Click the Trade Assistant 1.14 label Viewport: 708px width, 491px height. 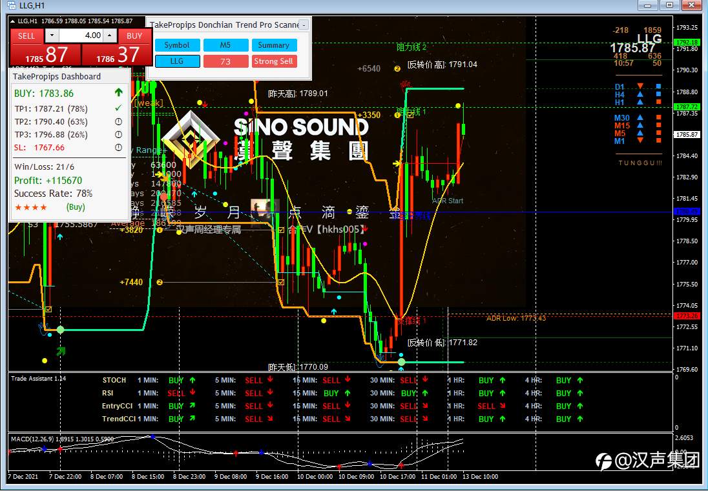39,379
